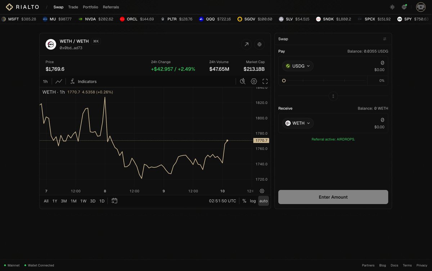
Task: Toggle percent scale on the chart
Action: click(244, 201)
